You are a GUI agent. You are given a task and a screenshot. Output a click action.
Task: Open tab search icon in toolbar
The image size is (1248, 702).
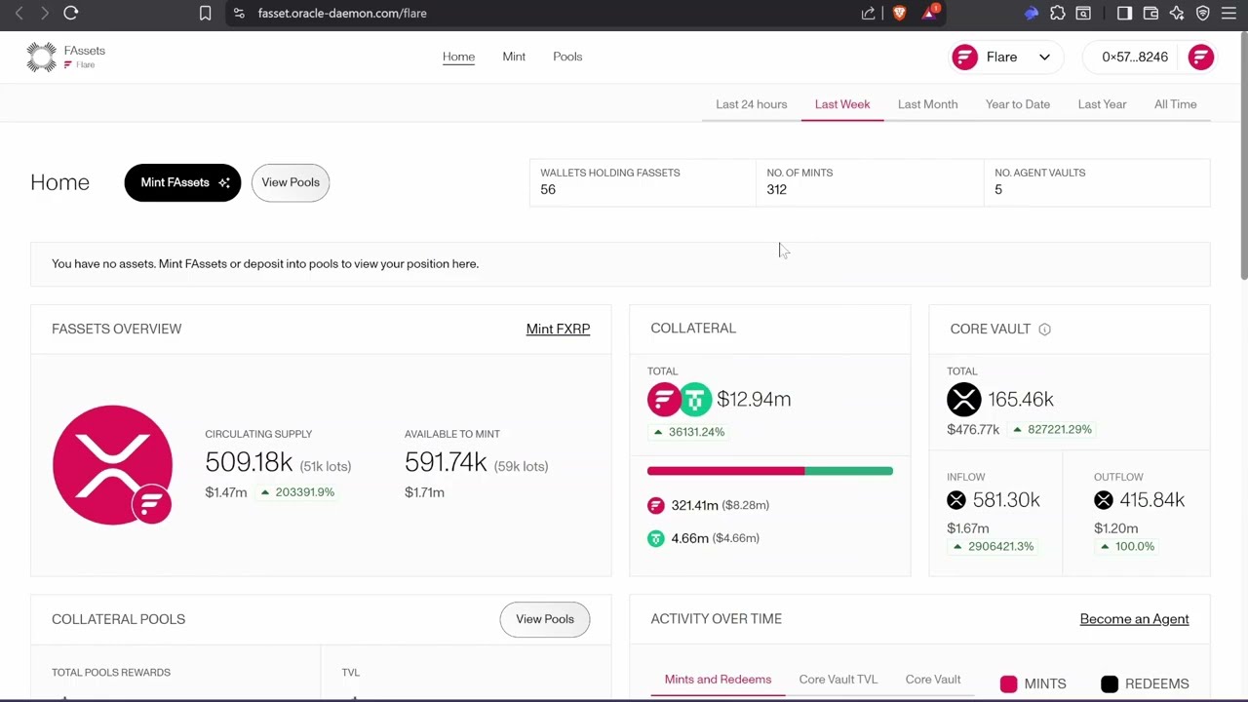[x=1083, y=13]
